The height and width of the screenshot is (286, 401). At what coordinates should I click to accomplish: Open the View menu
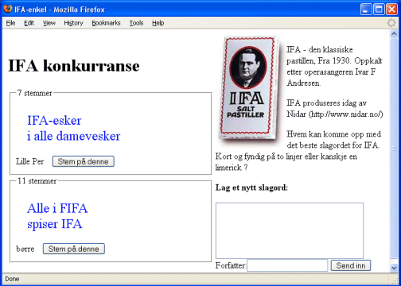pos(49,23)
